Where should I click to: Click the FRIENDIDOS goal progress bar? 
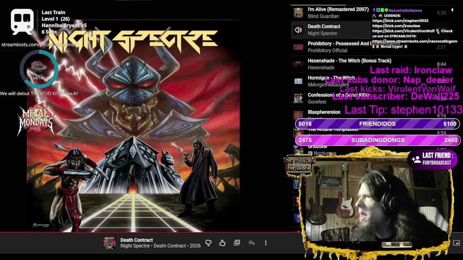377,124
